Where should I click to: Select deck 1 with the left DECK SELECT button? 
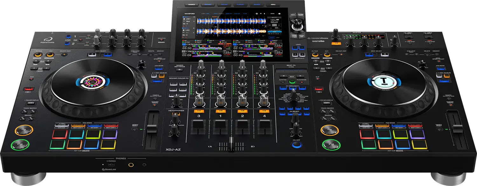(108, 54)
